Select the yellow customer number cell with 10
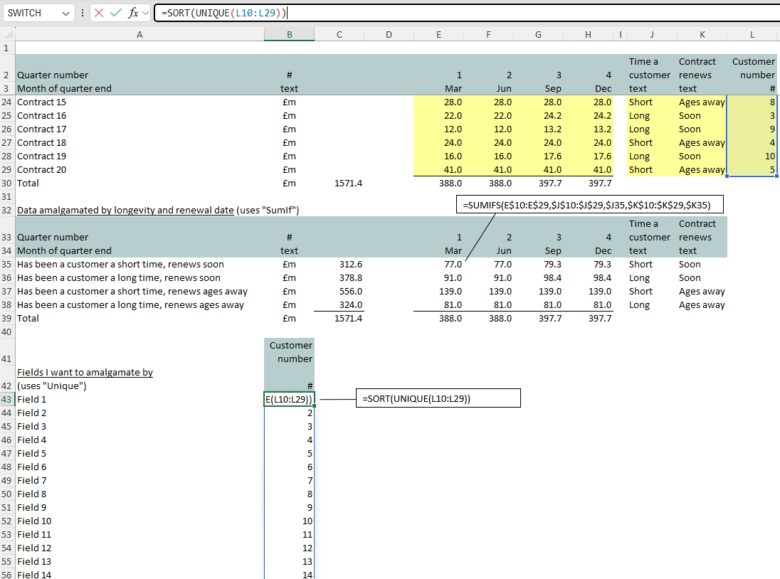Screen dimensions: 780x579 point(752,156)
